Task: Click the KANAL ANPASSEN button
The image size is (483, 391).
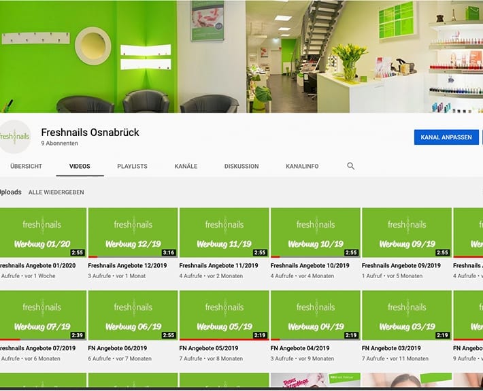Action: (446, 137)
